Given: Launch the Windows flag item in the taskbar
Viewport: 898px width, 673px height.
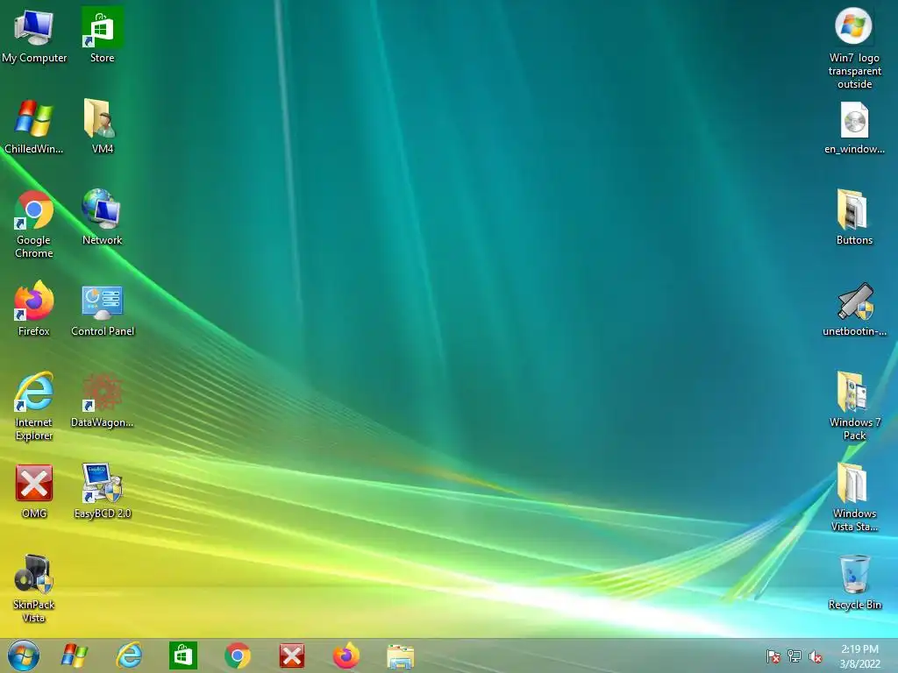Looking at the screenshot, I should click(x=75, y=655).
